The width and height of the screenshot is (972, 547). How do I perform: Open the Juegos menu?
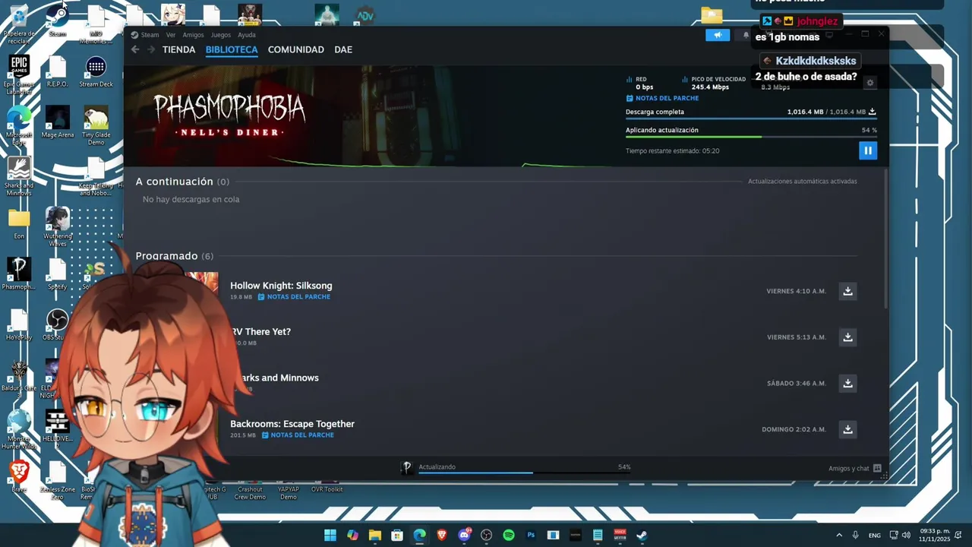tap(221, 35)
